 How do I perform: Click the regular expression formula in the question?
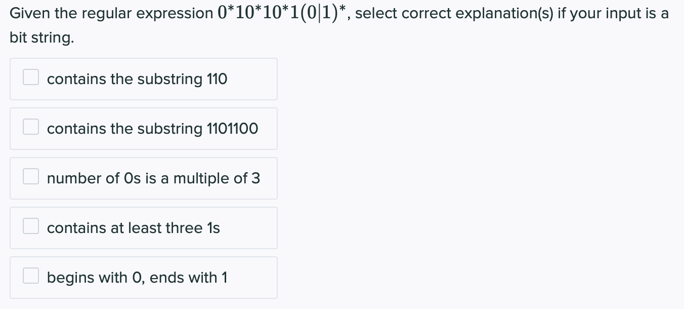pyautogui.click(x=283, y=12)
